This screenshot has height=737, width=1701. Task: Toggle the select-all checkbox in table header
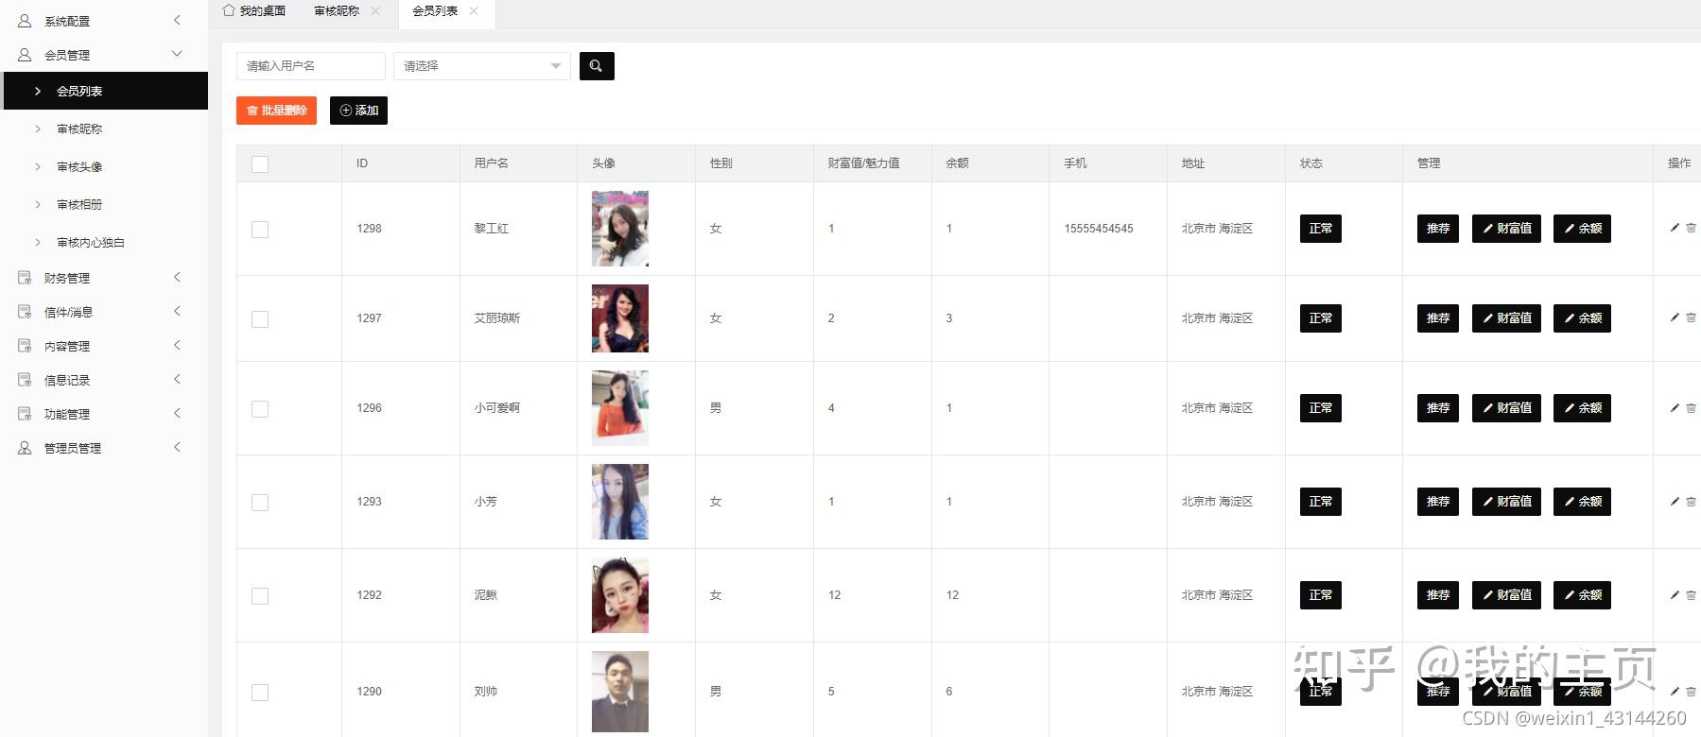[x=260, y=164]
